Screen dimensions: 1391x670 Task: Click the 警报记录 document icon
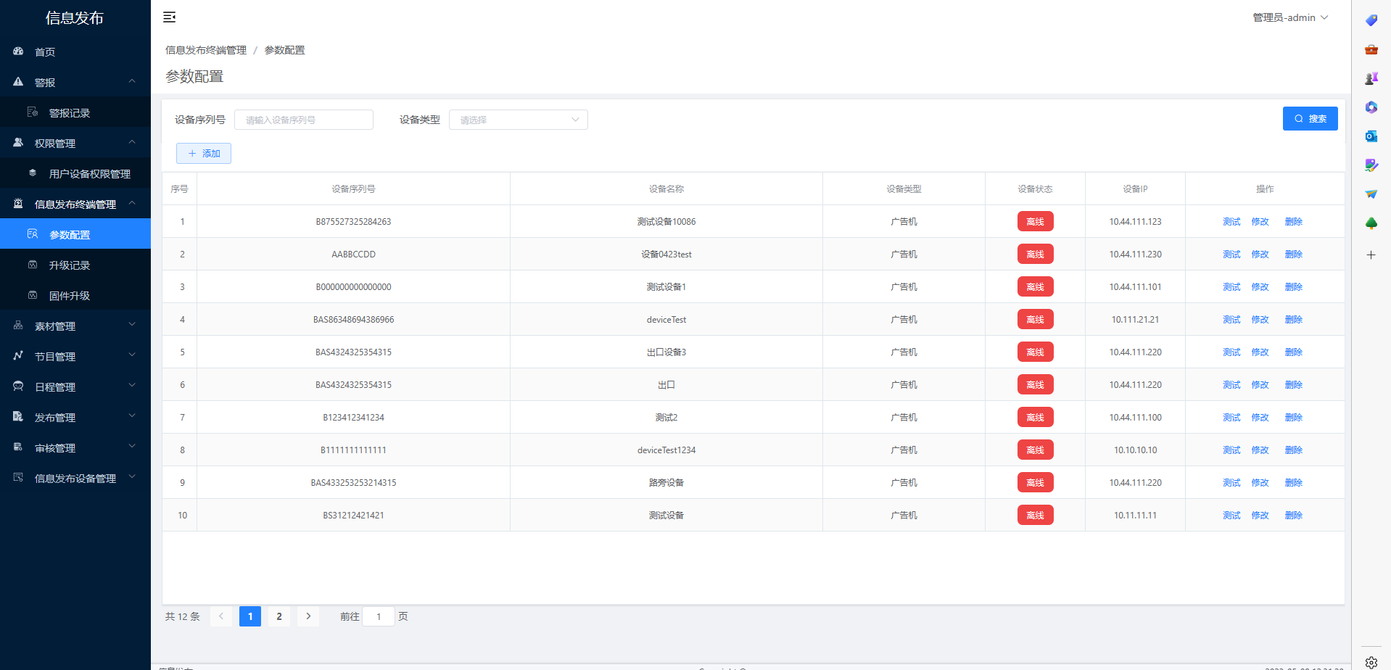(x=33, y=112)
